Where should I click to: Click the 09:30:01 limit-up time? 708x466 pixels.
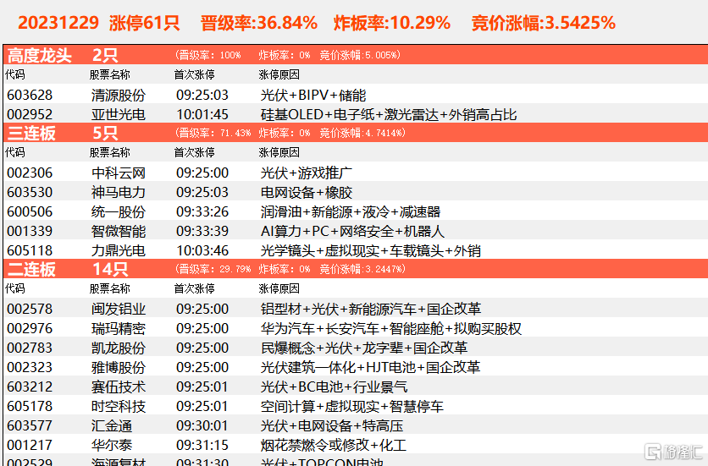pos(202,425)
